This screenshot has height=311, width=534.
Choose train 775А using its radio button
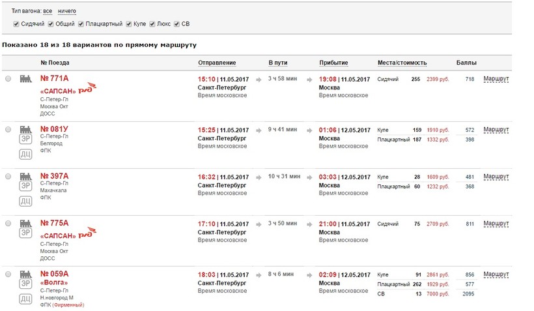8,224
